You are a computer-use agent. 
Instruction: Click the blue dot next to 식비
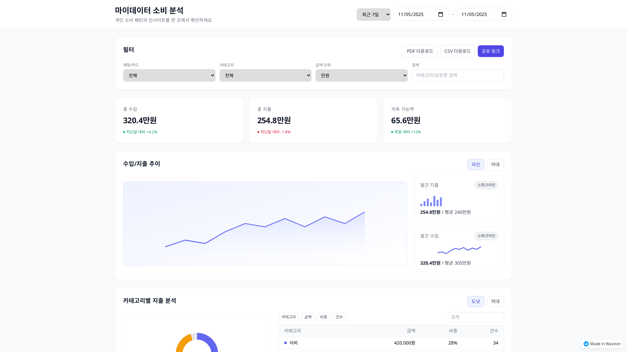(x=285, y=343)
